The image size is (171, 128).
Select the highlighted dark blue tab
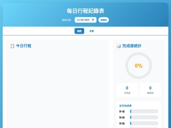[x=79, y=31]
